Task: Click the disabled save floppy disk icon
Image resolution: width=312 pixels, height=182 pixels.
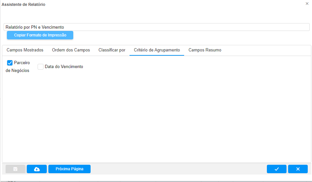Action: pos(15,169)
